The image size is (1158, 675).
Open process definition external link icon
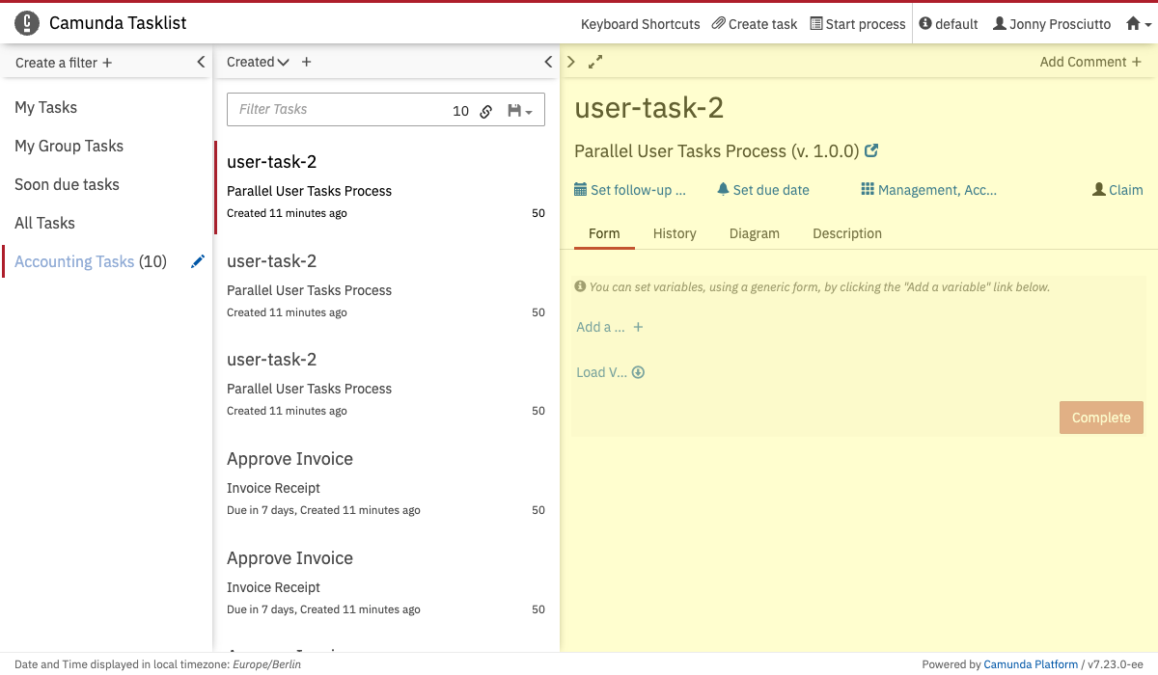(x=871, y=150)
